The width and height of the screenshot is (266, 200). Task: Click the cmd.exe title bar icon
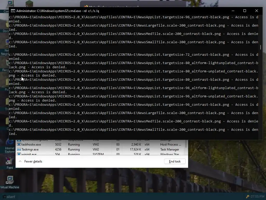pos(13,11)
